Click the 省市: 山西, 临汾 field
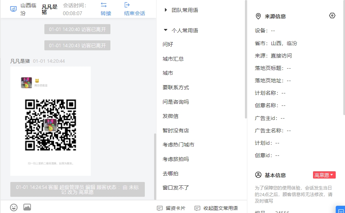 click(x=276, y=43)
